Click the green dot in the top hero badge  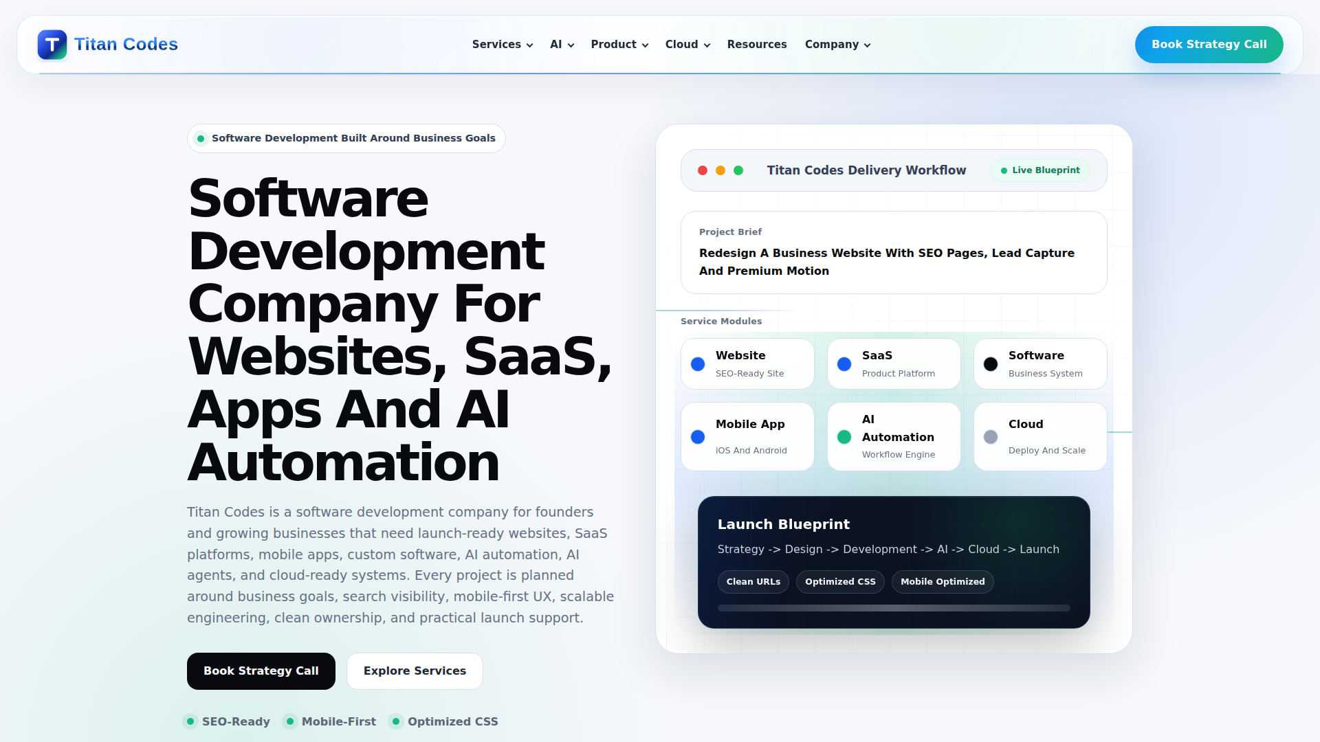point(201,139)
